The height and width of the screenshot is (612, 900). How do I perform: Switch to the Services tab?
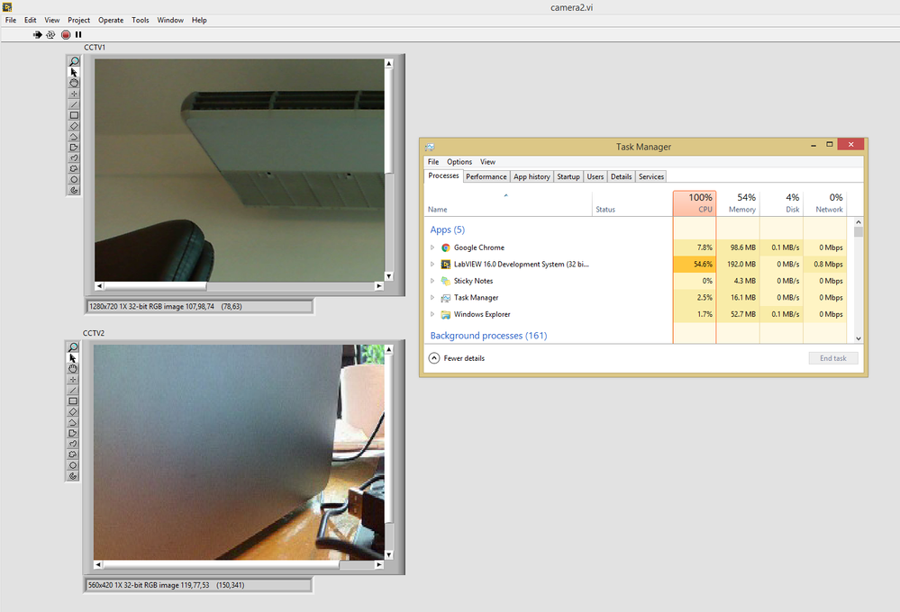pos(650,176)
